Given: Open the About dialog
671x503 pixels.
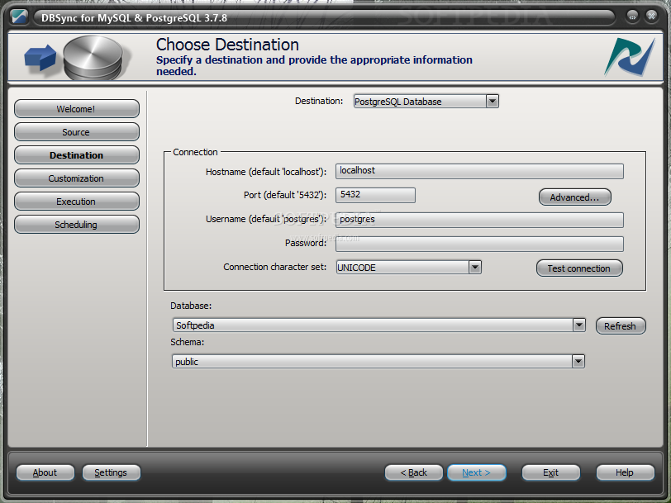Looking at the screenshot, I should tap(45, 472).
